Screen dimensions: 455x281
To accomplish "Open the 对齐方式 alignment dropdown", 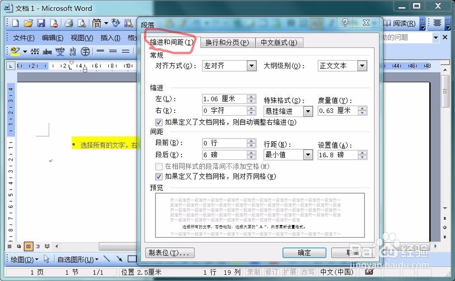I will 252,66.
